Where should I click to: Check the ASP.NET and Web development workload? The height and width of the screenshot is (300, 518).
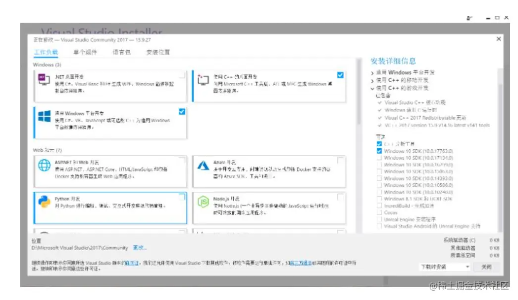point(182,161)
